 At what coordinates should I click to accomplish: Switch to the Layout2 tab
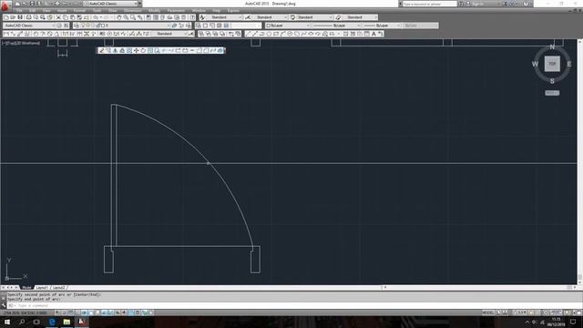click(58, 288)
